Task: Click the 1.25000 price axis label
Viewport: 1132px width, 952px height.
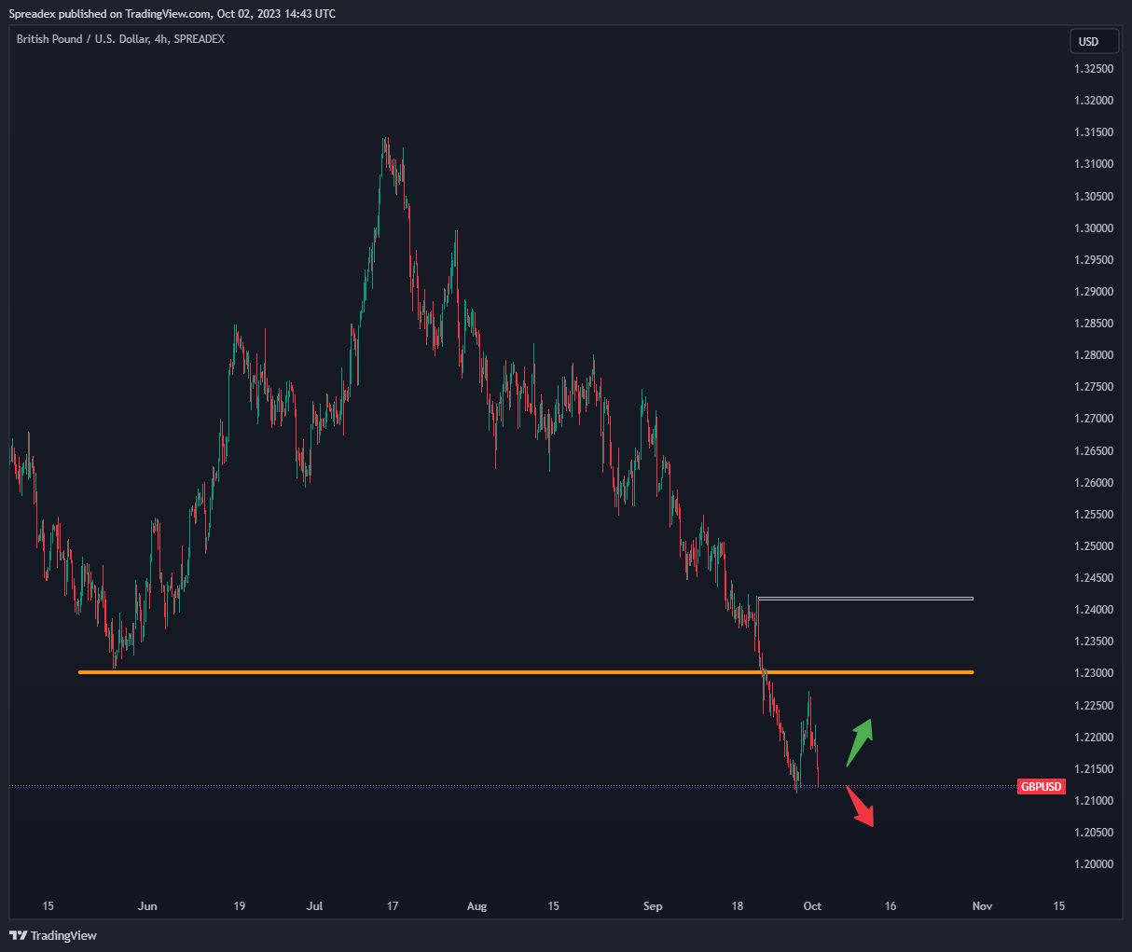Action: click(1093, 546)
